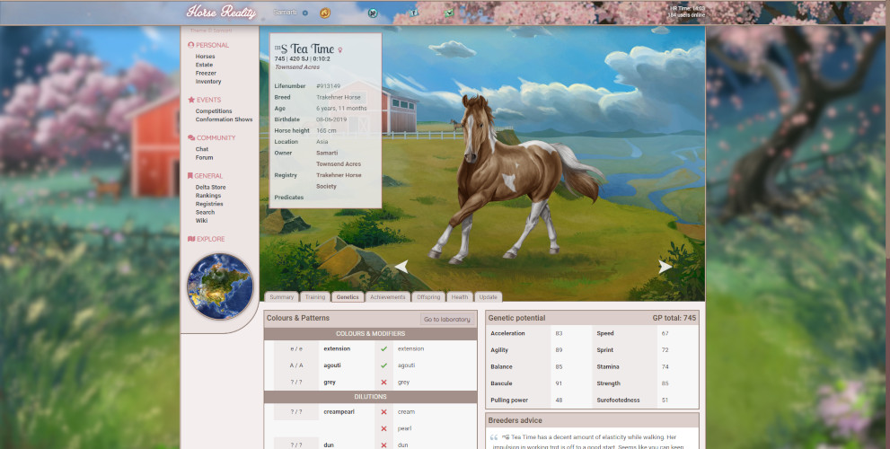Click the red cross for dun
The height and width of the screenshot is (449, 890).
tap(383, 445)
